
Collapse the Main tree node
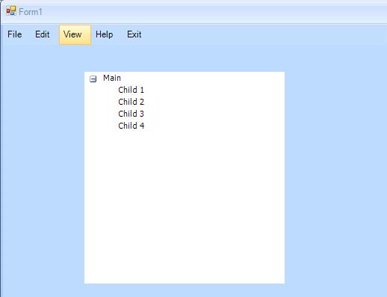(93, 79)
